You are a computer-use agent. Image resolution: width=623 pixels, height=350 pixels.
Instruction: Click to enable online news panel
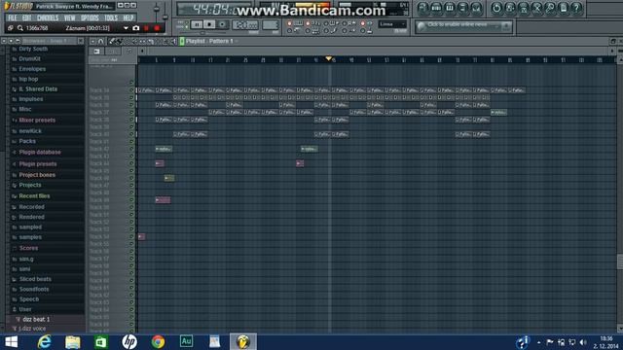tap(463, 26)
